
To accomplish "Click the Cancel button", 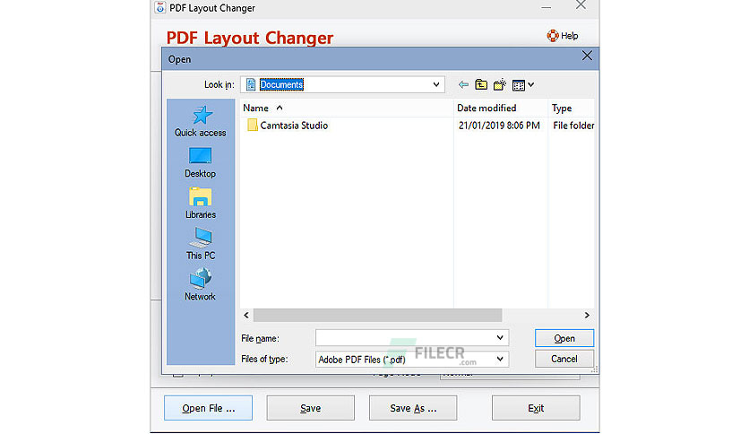I will click(564, 359).
